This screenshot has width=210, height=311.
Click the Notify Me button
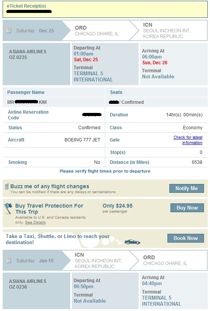click(x=186, y=188)
